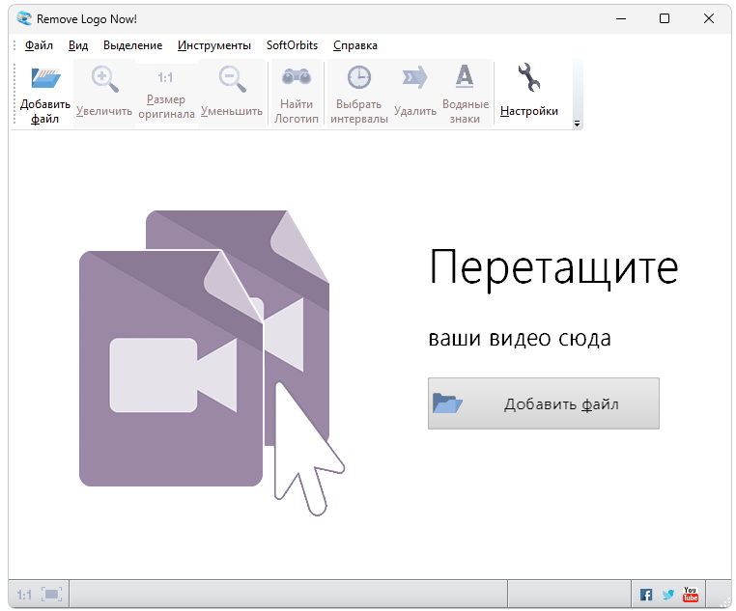Open the Выделение menu
The width and height of the screenshot is (736, 611).
tap(132, 45)
